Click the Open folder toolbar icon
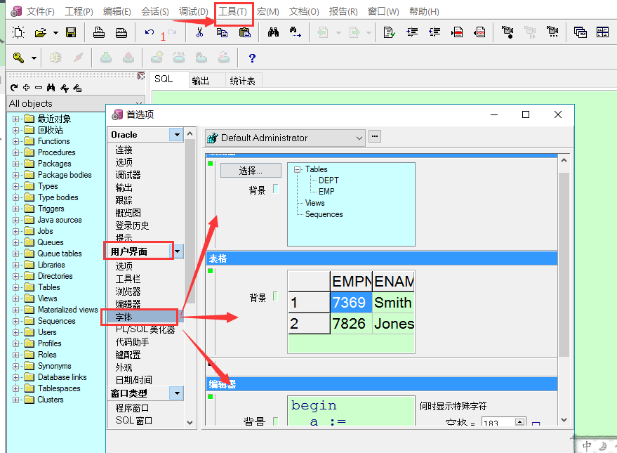Viewport: 617px width, 453px height. 41,32
